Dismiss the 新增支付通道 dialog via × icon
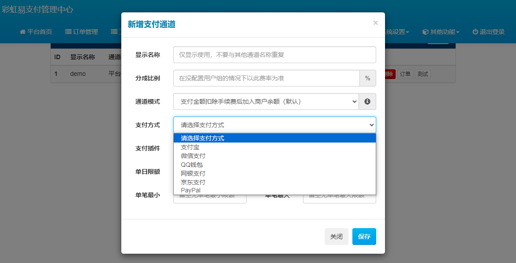 (x=375, y=23)
